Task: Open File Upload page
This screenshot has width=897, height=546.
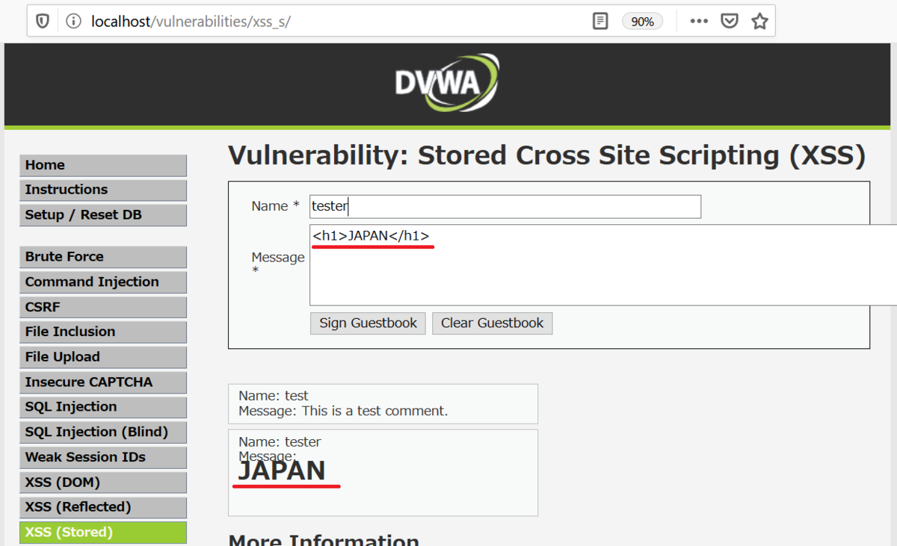Action: [x=103, y=357]
